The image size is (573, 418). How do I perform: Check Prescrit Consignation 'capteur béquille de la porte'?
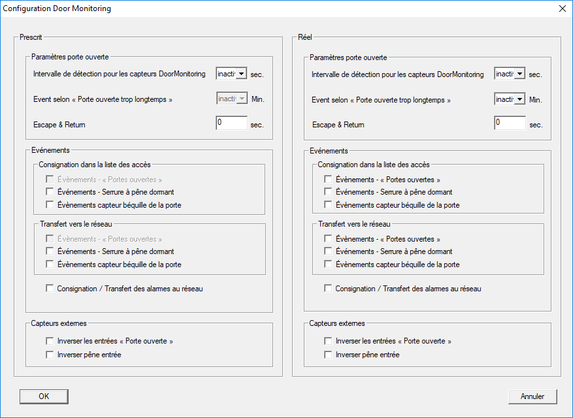pos(50,205)
